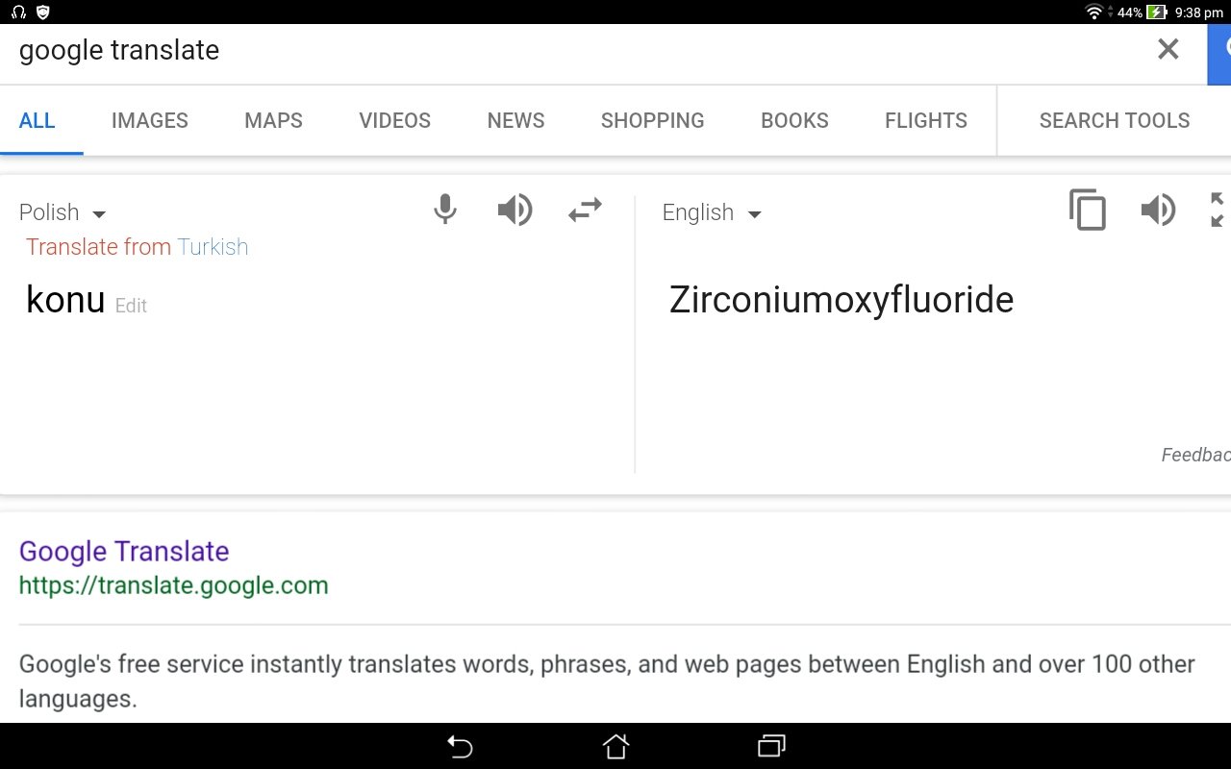Play audio of the English translation

pyautogui.click(x=1158, y=210)
